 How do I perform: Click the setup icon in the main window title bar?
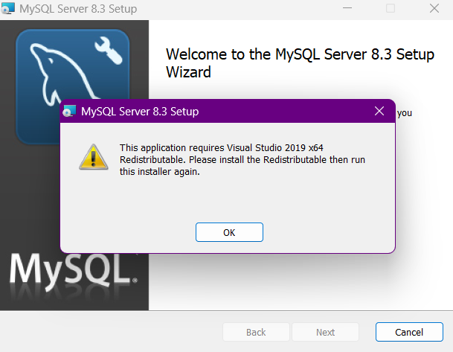(x=7, y=8)
